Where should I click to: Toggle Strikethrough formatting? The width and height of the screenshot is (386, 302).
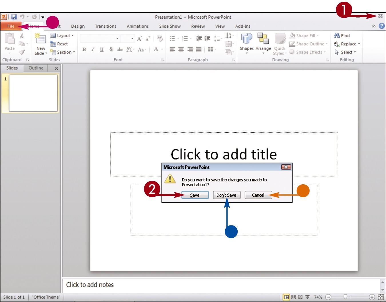click(120, 49)
